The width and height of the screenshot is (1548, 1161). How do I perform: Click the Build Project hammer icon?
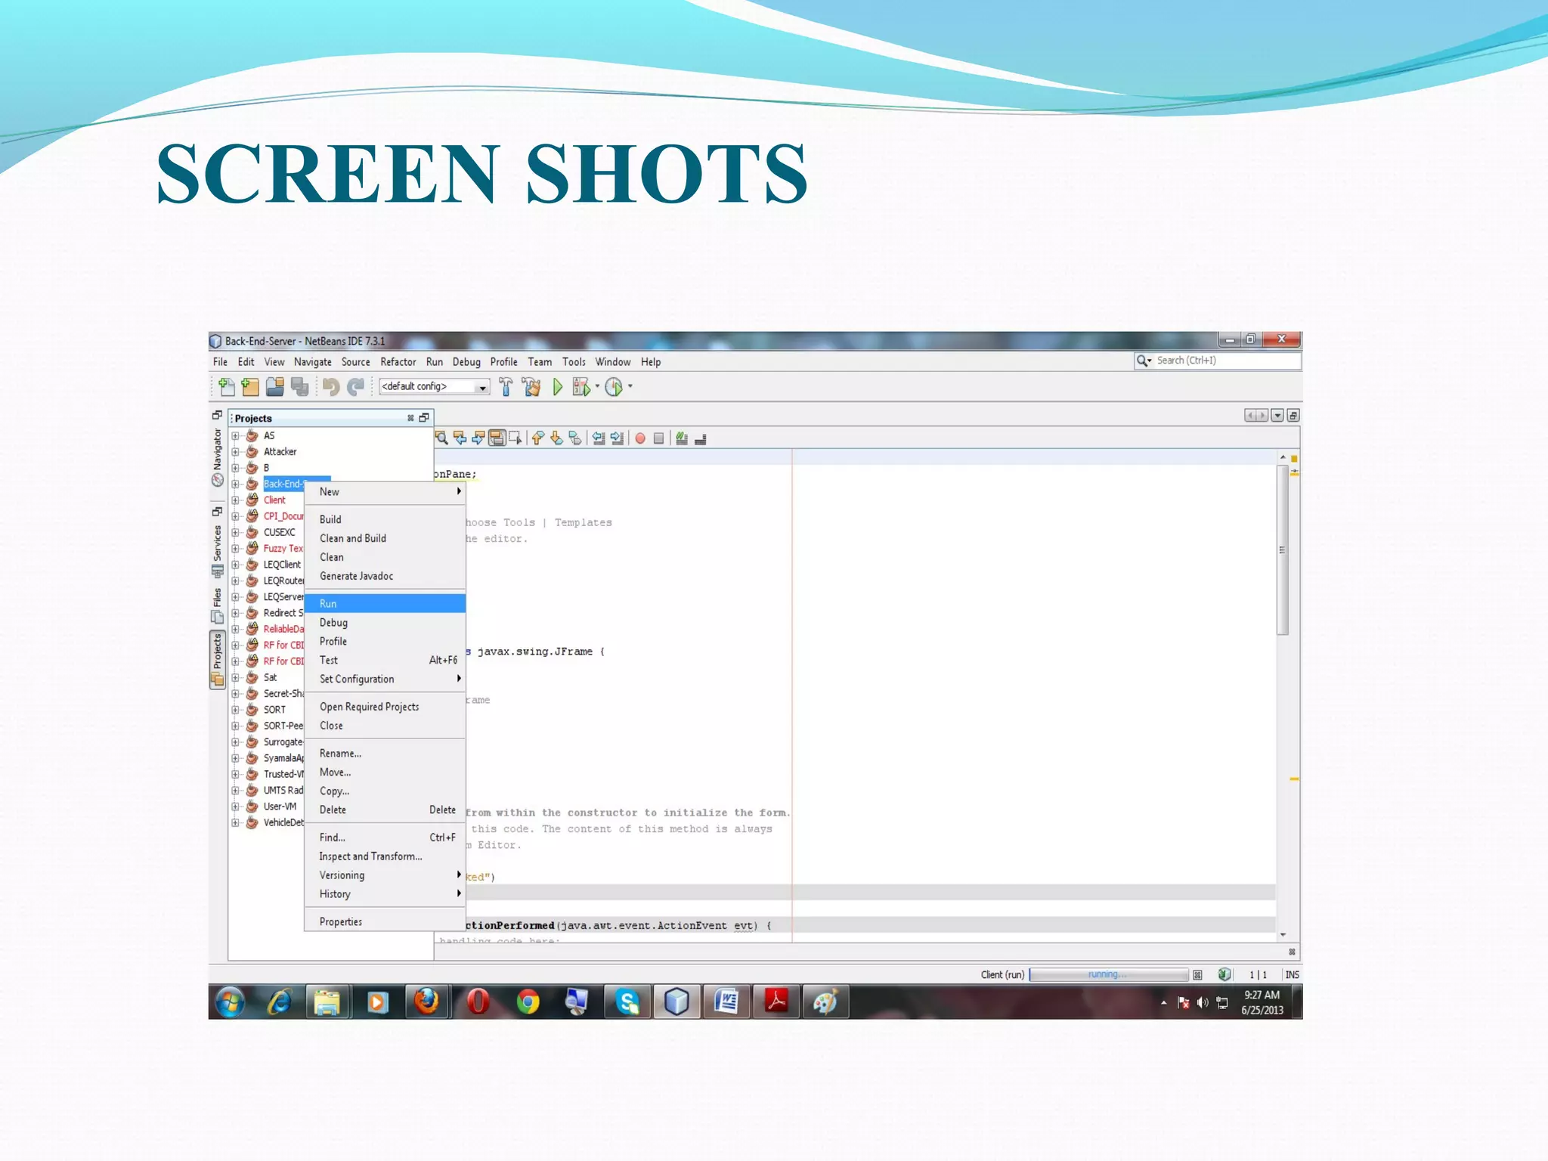506,387
